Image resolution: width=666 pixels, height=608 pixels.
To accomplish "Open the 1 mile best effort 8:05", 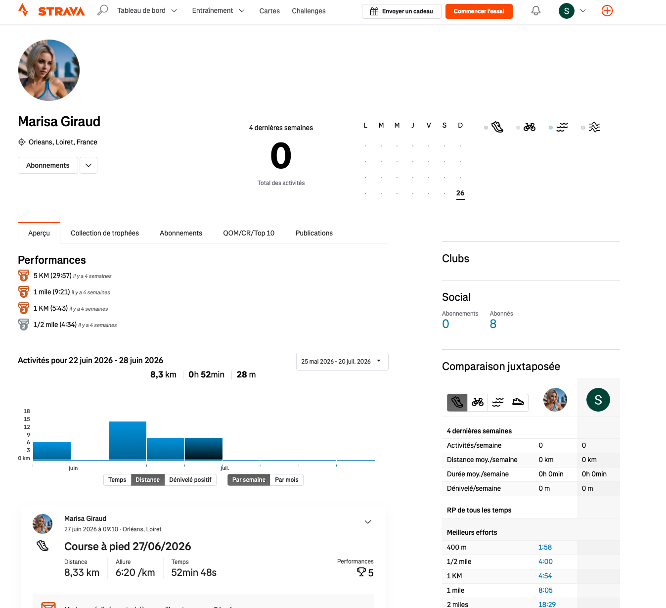I will tap(545, 590).
